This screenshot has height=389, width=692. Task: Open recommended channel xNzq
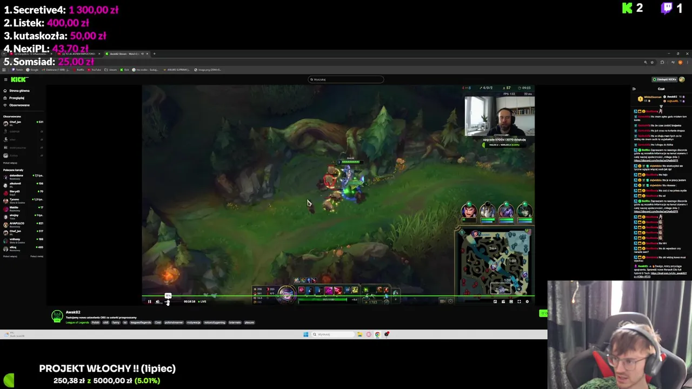(x=23, y=248)
